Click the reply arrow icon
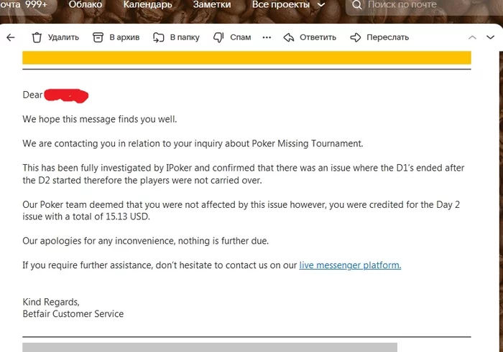The height and width of the screenshot is (352, 503). pyautogui.click(x=289, y=37)
